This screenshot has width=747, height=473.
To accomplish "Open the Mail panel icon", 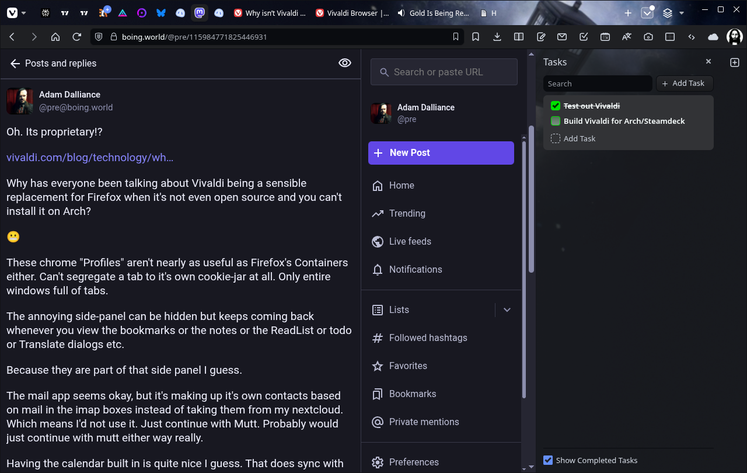I will [562, 37].
